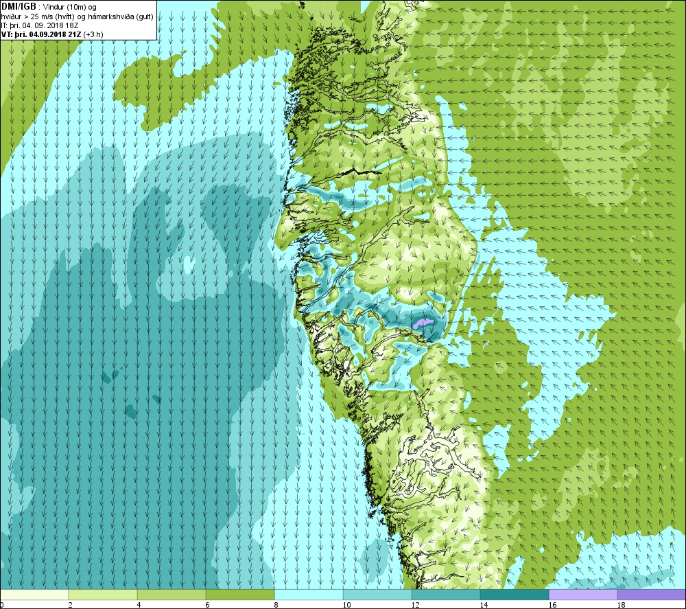Click the "0" scale label
686x609 pixels.
[2, 605]
